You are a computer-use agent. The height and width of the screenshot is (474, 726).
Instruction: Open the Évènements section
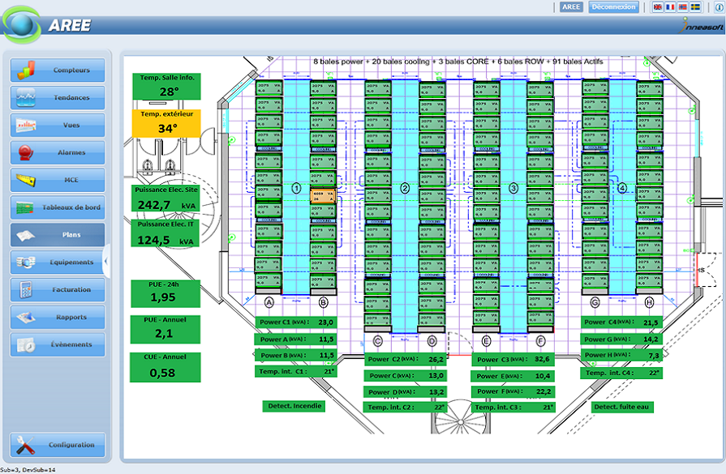[x=58, y=344]
